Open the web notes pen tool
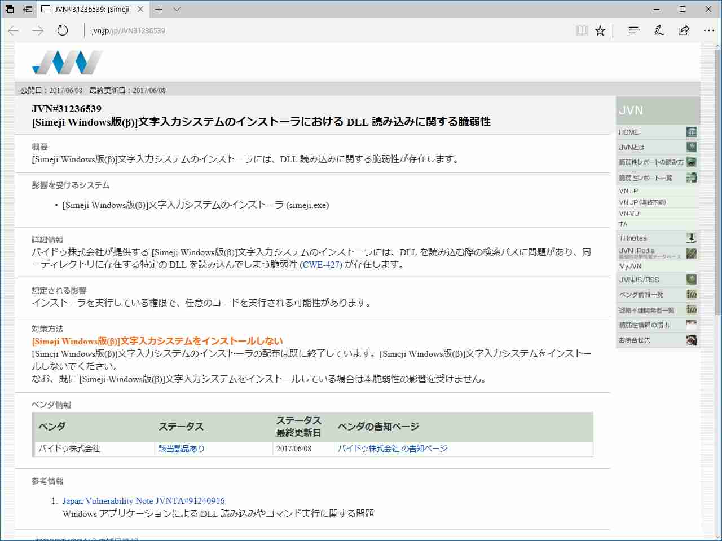Screen dimensions: 722x541 tap(659, 30)
